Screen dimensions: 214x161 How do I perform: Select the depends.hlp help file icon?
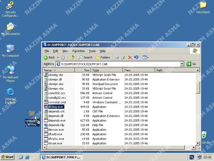[46, 125]
